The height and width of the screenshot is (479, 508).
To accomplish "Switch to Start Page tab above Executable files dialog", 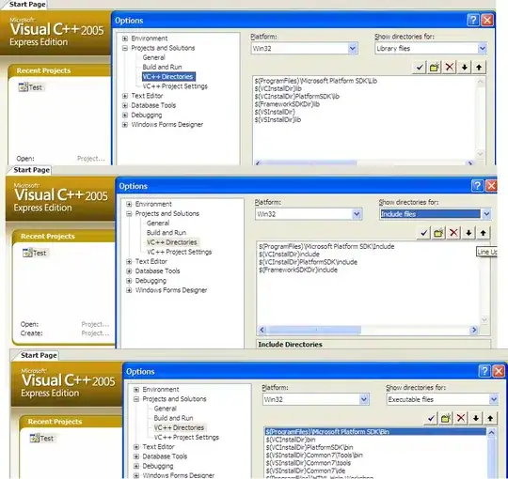I will [39, 355].
